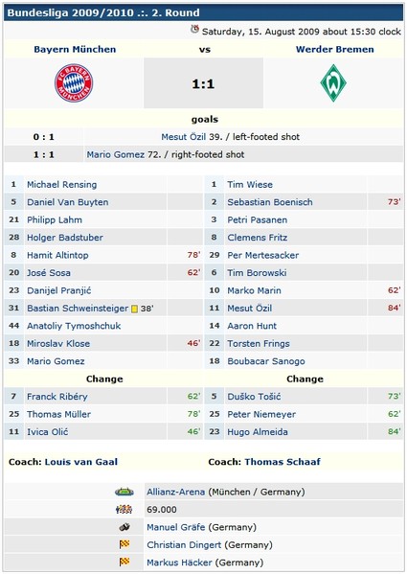Screen dimensions: 407x574
Task: Click the linesman flag icon beside Christian Dingert
Action: [124, 544]
